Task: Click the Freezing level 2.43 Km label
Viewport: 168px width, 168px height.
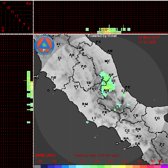Action: tap(96, 156)
